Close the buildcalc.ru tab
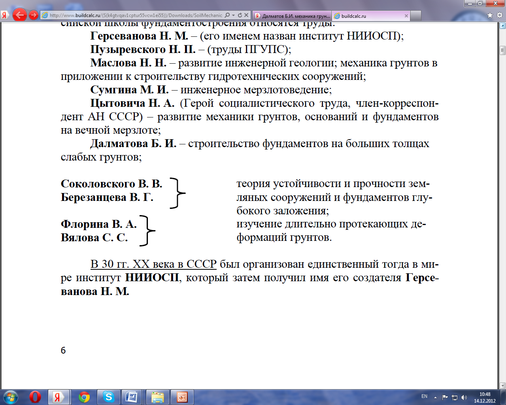506x405 pixels. coord(406,16)
